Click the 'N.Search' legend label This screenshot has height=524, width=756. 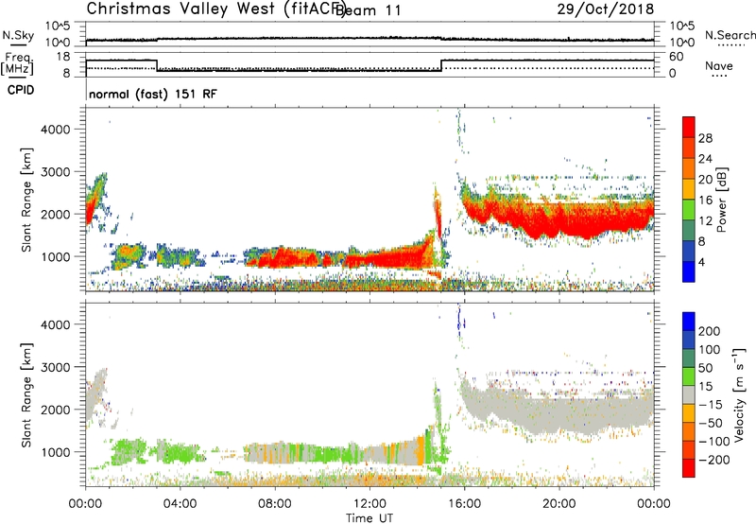(730, 35)
